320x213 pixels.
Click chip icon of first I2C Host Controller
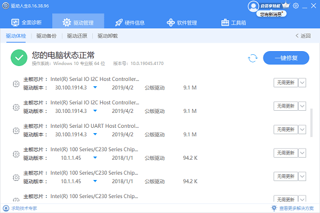(x=16, y=84)
